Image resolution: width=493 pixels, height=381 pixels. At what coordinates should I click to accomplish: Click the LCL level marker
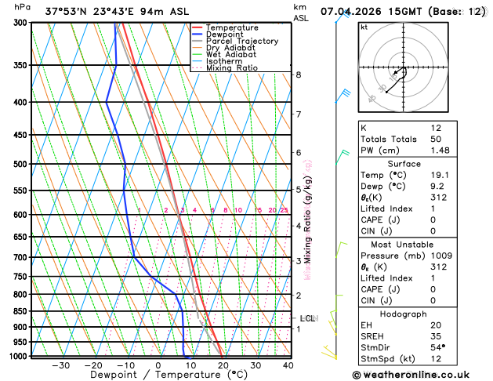point(307,318)
